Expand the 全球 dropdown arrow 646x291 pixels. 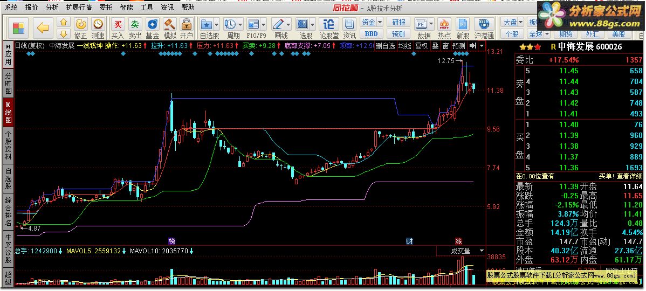click(546, 34)
